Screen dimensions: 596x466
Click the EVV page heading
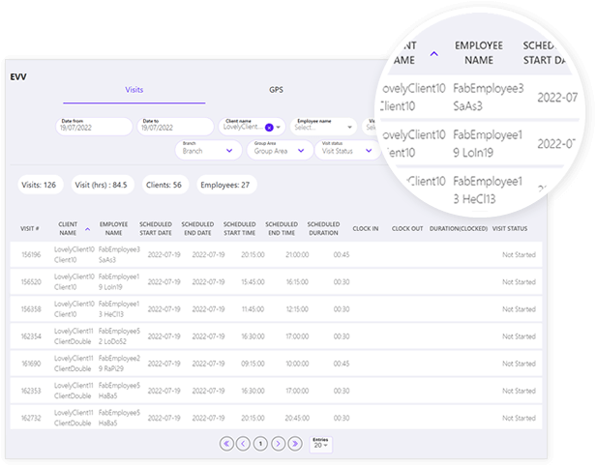click(18, 76)
